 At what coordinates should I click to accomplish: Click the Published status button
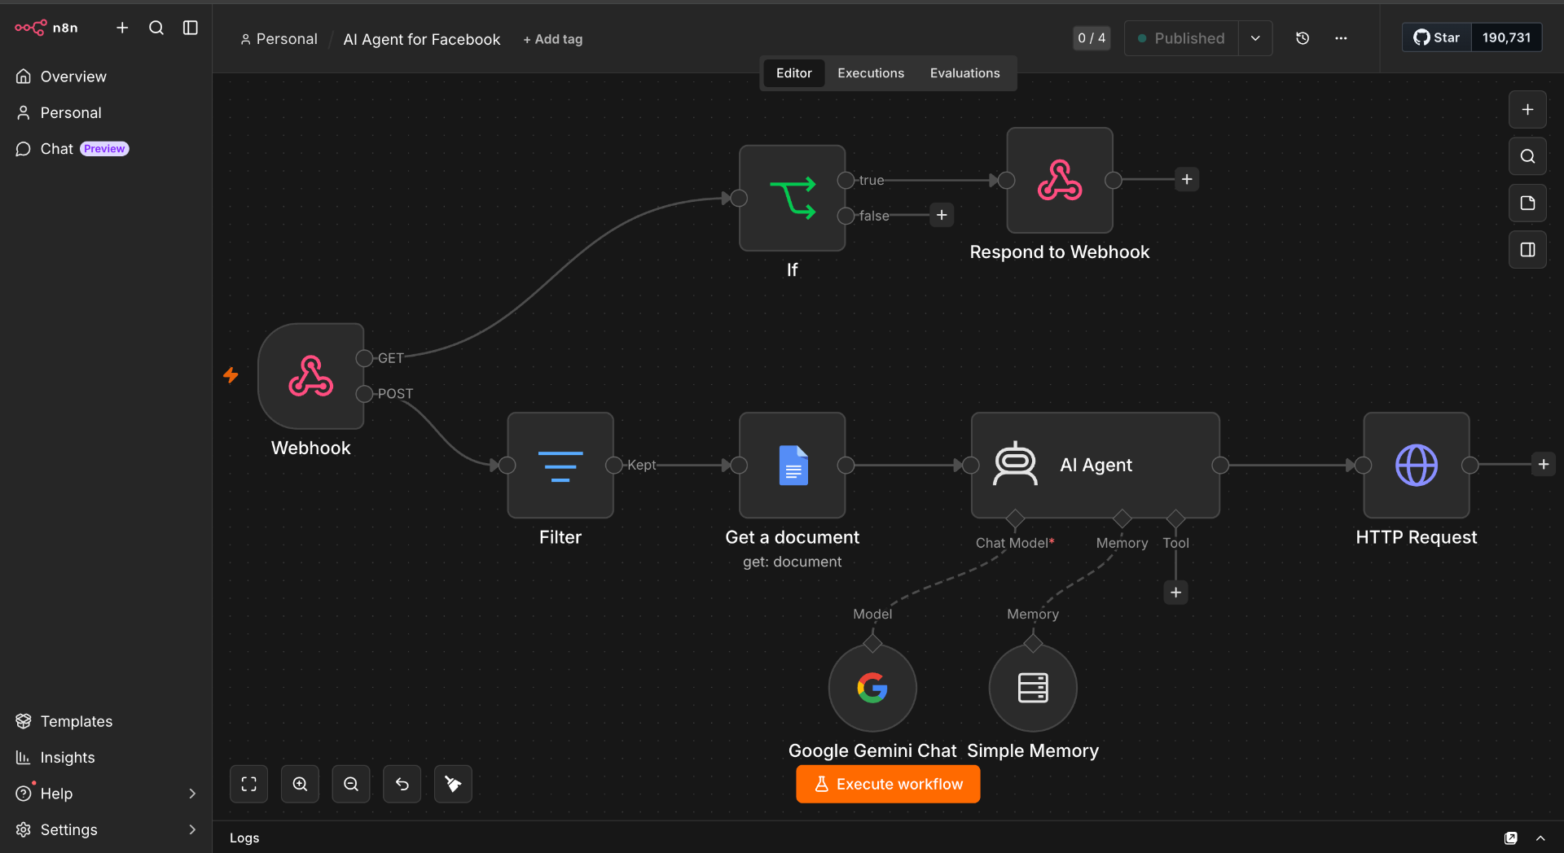tap(1181, 38)
